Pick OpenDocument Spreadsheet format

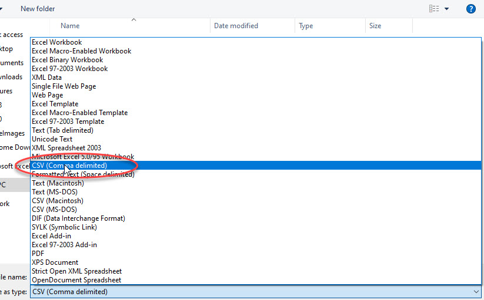[76, 280]
